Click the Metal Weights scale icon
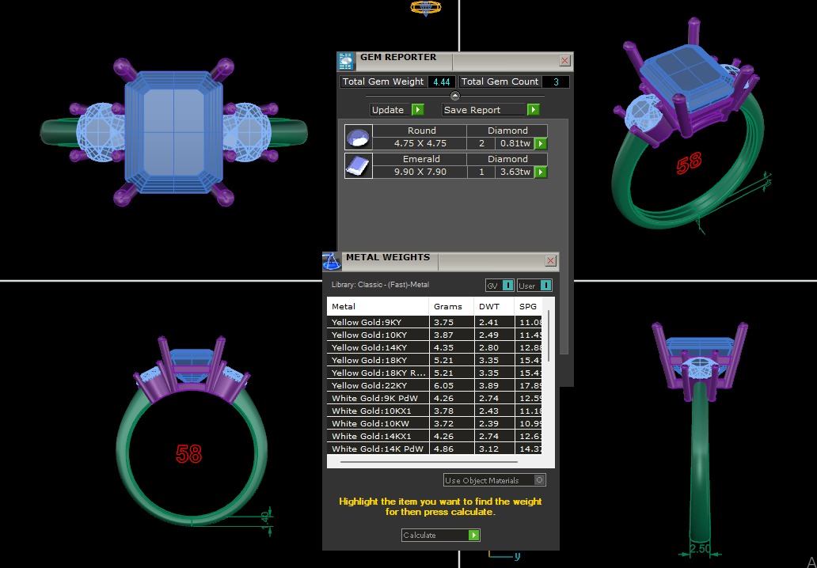 click(332, 262)
